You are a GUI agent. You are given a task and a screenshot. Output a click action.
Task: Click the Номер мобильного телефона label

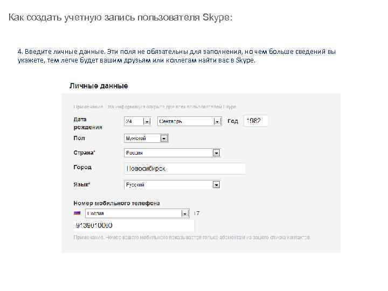click(116, 203)
